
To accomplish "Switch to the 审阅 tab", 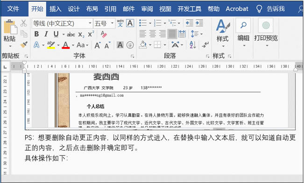I will point(147,9).
